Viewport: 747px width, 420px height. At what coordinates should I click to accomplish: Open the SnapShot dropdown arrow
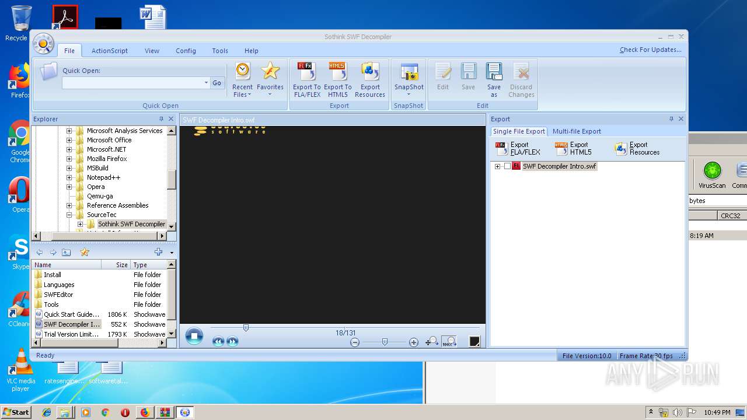pyautogui.click(x=409, y=94)
